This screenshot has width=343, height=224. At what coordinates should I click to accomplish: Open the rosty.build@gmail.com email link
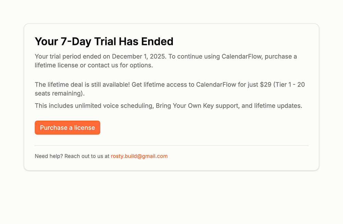tap(139, 156)
